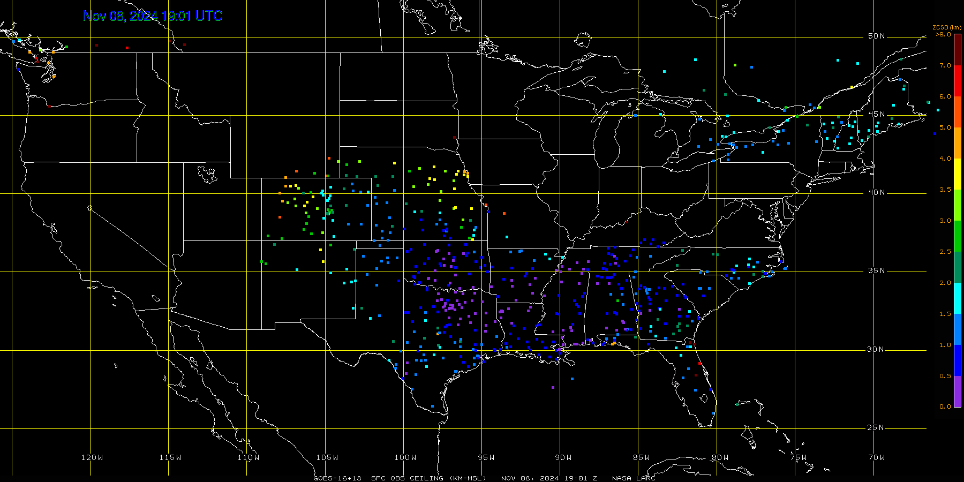Image resolution: width=964 pixels, height=482 pixels.
Task: Click the GOES-16+18 footer text
Action: click(x=337, y=478)
